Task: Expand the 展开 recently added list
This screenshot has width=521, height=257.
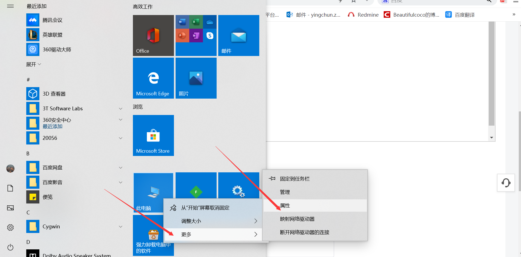Action: coord(33,64)
